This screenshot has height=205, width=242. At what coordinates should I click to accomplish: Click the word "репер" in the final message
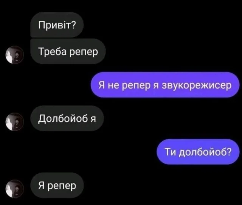tap(62, 187)
